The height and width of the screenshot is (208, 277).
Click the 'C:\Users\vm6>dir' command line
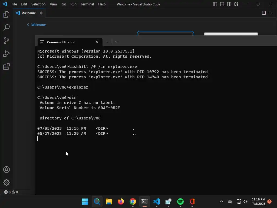tap(57, 97)
